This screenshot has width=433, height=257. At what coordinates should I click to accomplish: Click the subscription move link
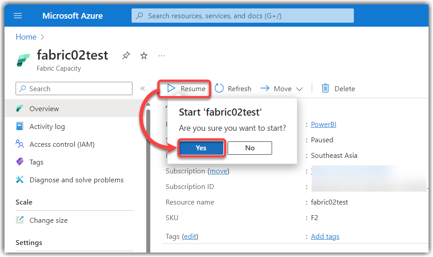pyautogui.click(x=218, y=171)
